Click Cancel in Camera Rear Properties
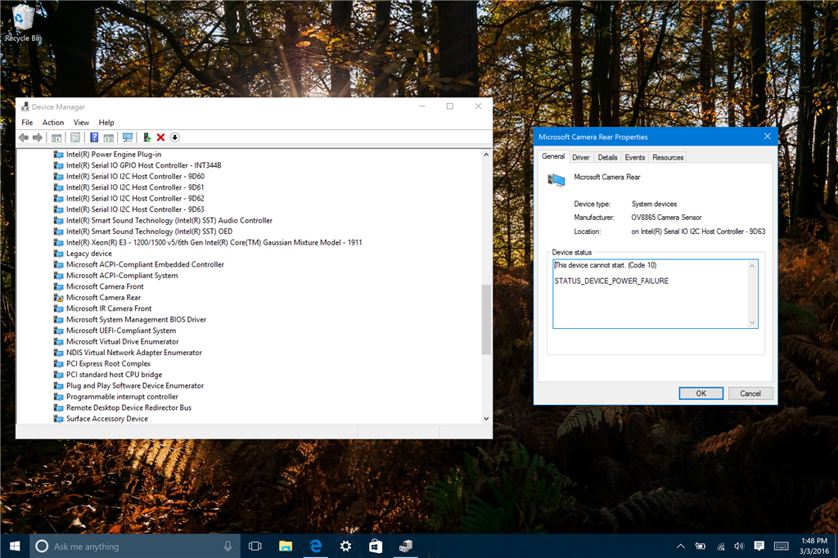Viewport: 838px width, 558px height. [x=750, y=394]
